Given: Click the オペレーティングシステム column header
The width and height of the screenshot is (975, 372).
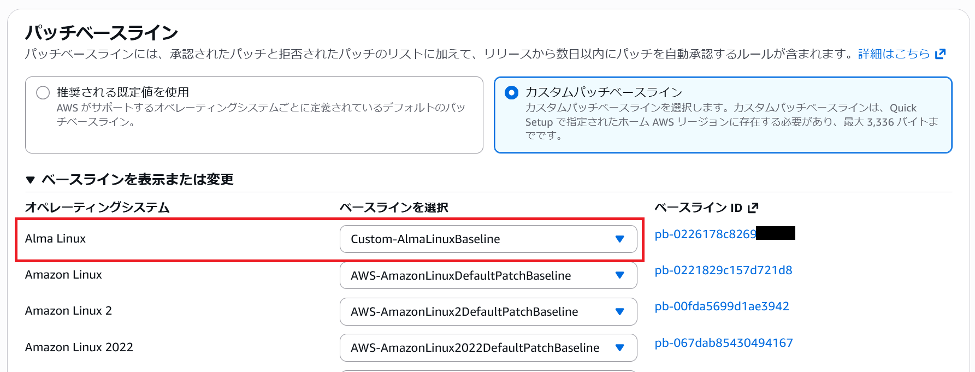Looking at the screenshot, I should tap(97, 208).
